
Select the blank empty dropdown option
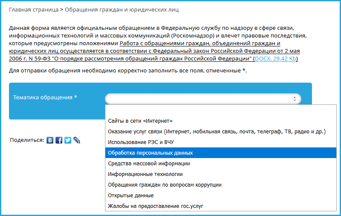(221, 110)
